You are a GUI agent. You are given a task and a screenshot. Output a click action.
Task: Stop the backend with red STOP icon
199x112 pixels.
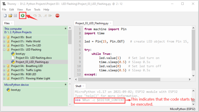57,16
